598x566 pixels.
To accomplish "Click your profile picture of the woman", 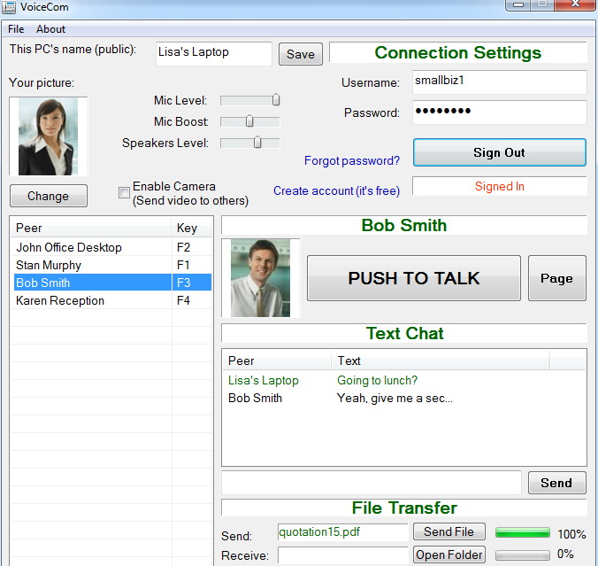I will click(49, 136).
